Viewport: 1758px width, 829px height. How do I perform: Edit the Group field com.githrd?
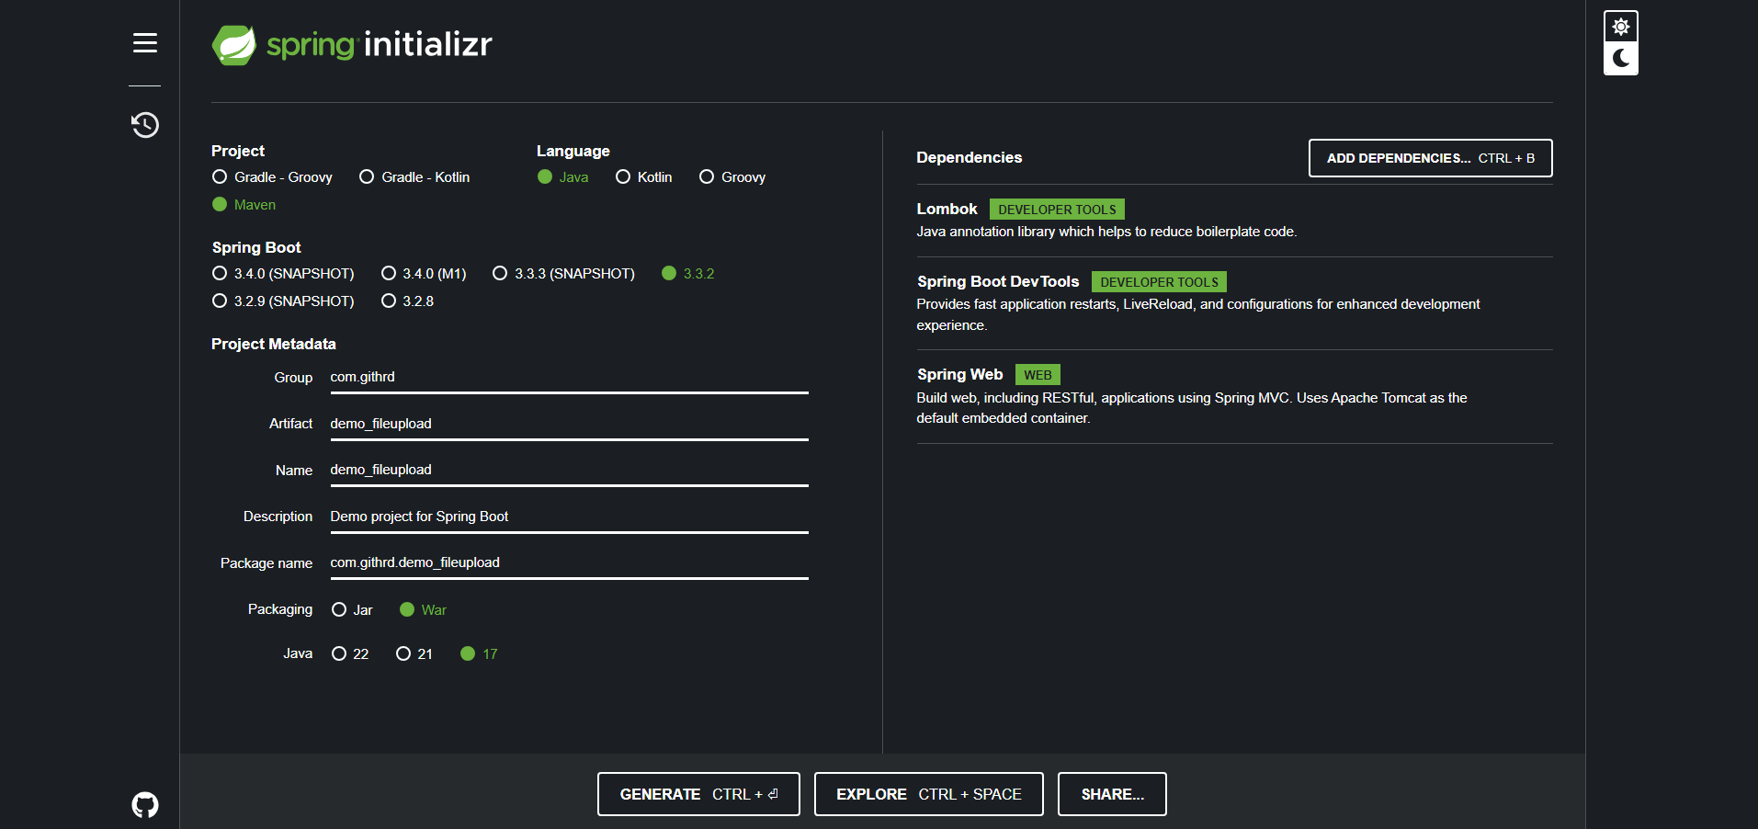[x=569, y=377]
